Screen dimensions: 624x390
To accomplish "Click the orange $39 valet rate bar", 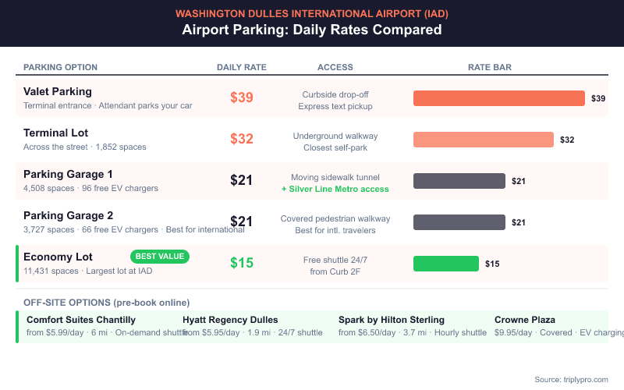I will tap(498, 98).
